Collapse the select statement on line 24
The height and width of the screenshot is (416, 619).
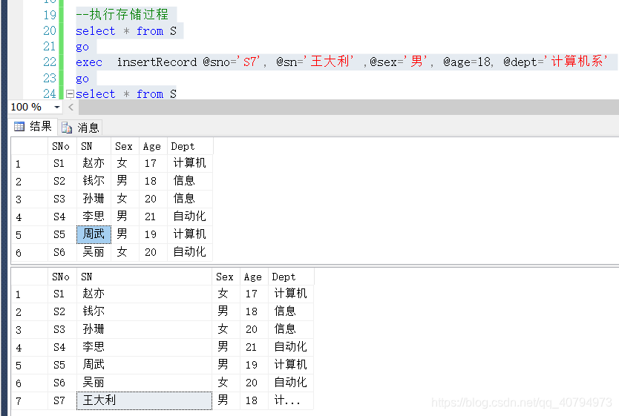70,94
